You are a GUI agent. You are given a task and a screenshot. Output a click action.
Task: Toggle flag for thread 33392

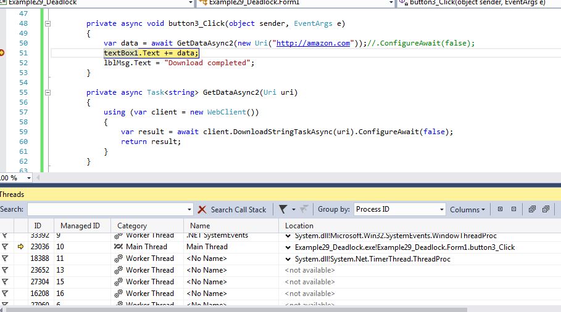5,235
